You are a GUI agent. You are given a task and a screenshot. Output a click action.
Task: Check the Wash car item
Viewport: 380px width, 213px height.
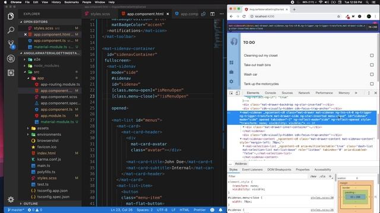click(372, 75)
